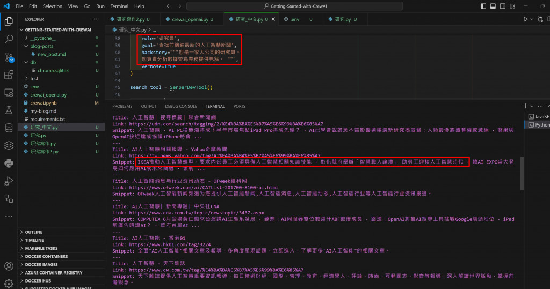Open the Search view in activity bar
The height and width of the screenshot is (289, 550).
click(9, 39)
